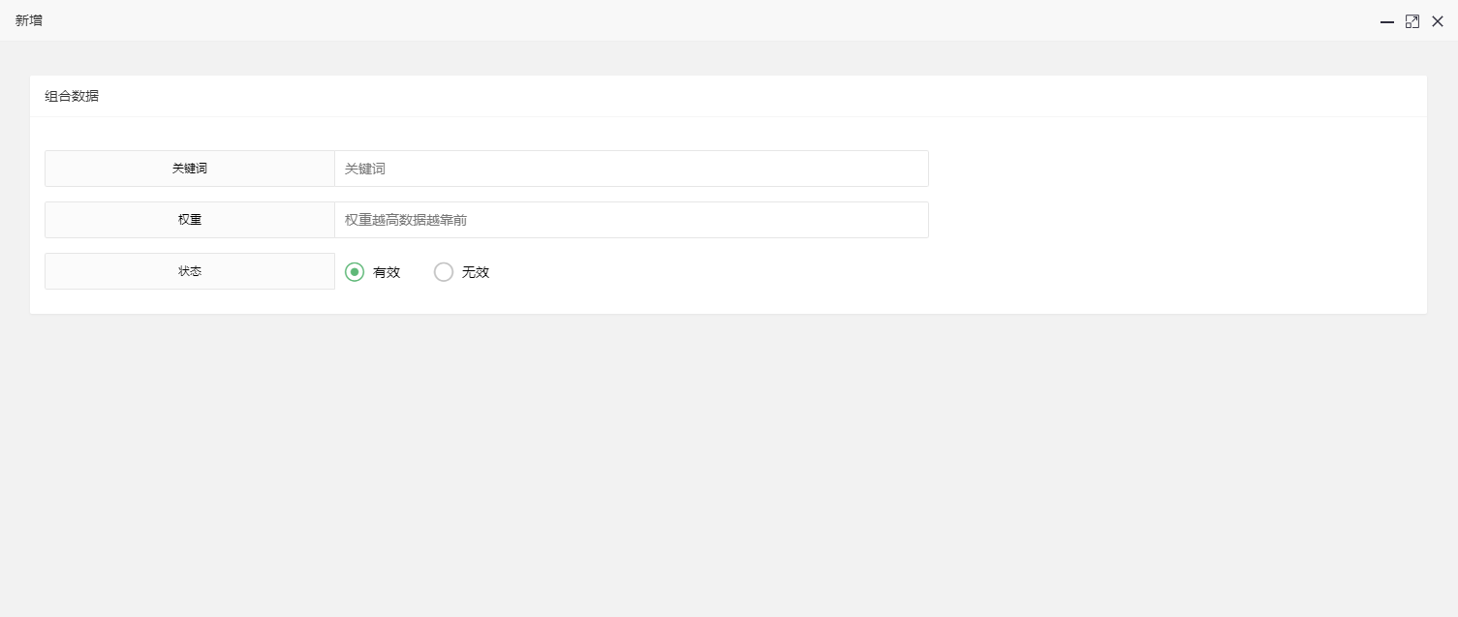Maximize the 新增 dialog window
Viewport: 1458px width, 617px height.
(x=1412, y=21)
